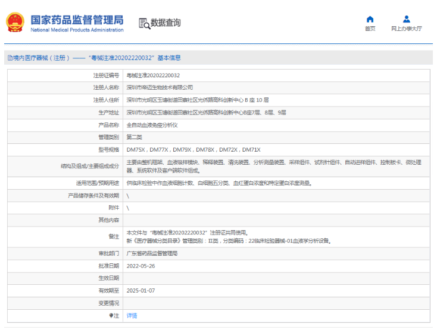Click the breadcrumb 境内医疗器械（注册）
443x333 pixels.
click(x=41, y=58)
